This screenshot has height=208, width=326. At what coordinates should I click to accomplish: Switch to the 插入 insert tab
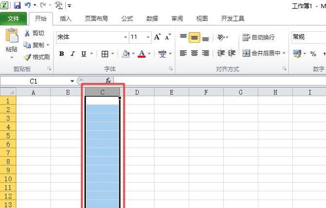point(66,19)
